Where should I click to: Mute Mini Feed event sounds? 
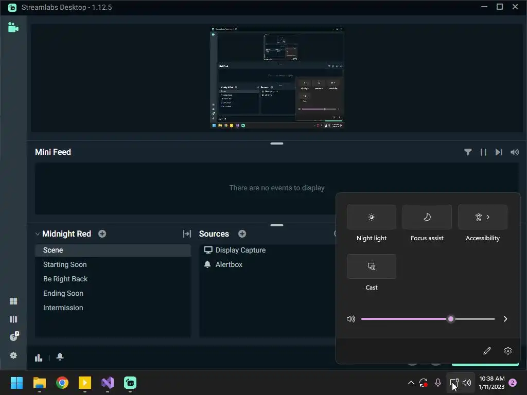[515, 152]
